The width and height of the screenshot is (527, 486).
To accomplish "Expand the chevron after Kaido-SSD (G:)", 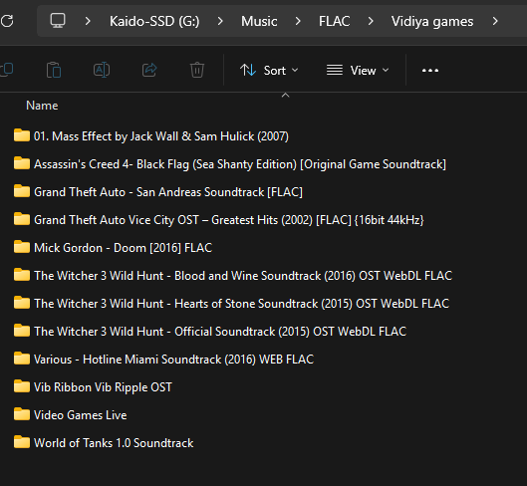I will tap(220, 21).
